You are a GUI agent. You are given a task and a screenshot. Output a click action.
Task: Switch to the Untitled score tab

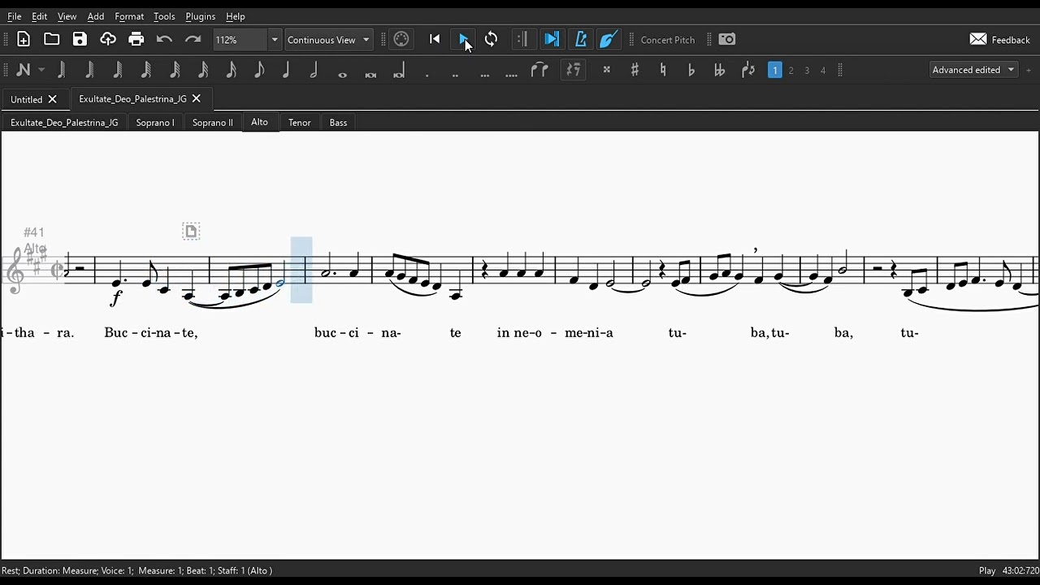point(26,99)
